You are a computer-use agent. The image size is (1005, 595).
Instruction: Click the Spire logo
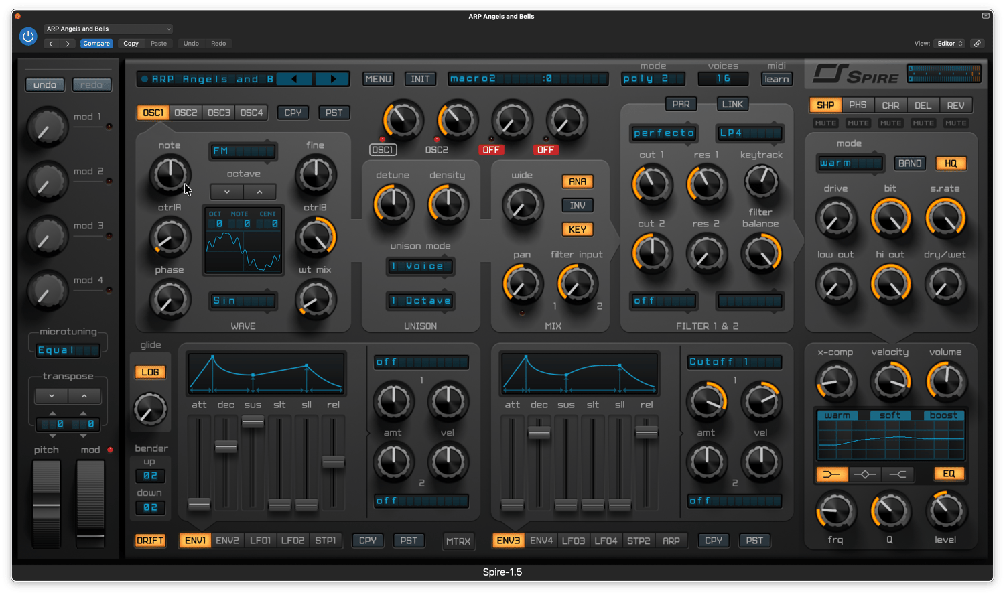(856, 74)
